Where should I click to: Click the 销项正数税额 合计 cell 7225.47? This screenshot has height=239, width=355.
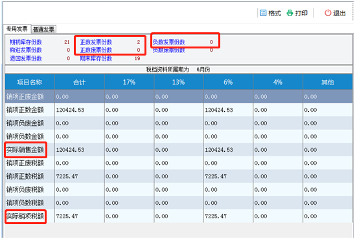[x=67, y=176]
